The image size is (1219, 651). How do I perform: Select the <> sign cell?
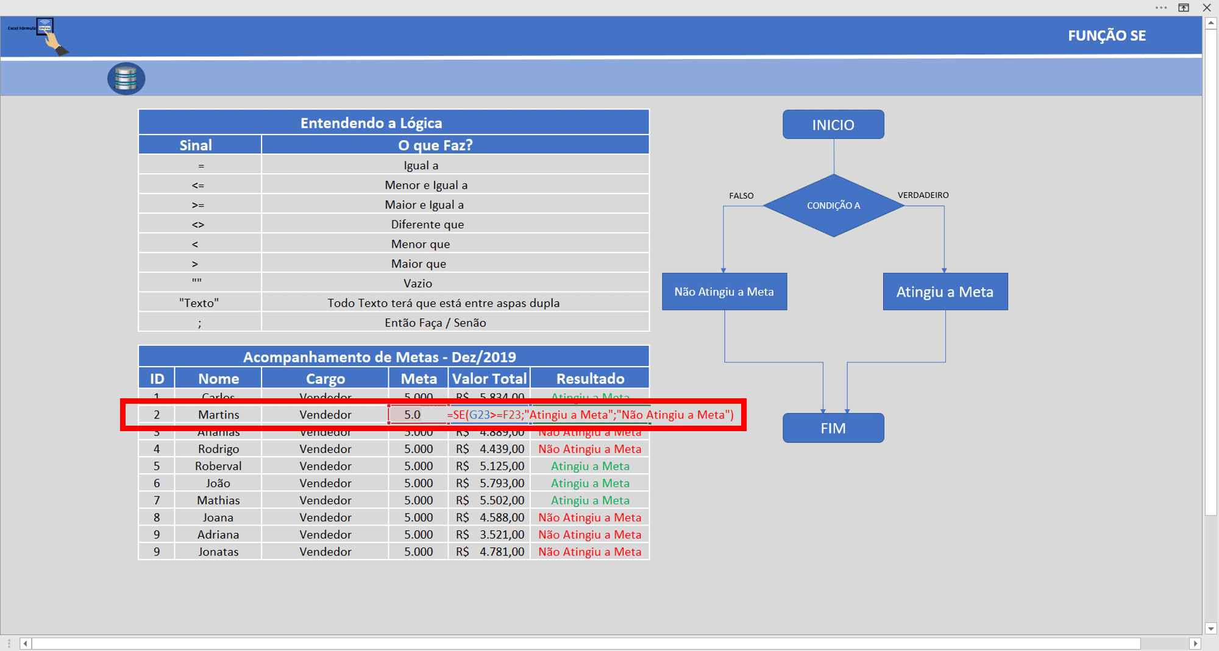200,224
